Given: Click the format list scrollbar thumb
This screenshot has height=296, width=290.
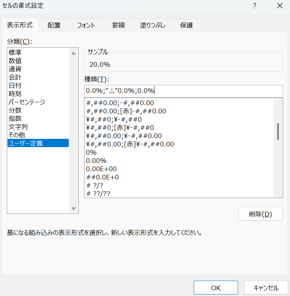Looking at the screenshot, I should pos(278,131).
